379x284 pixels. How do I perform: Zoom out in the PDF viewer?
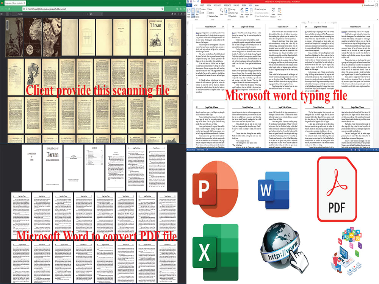pos(85,14)
